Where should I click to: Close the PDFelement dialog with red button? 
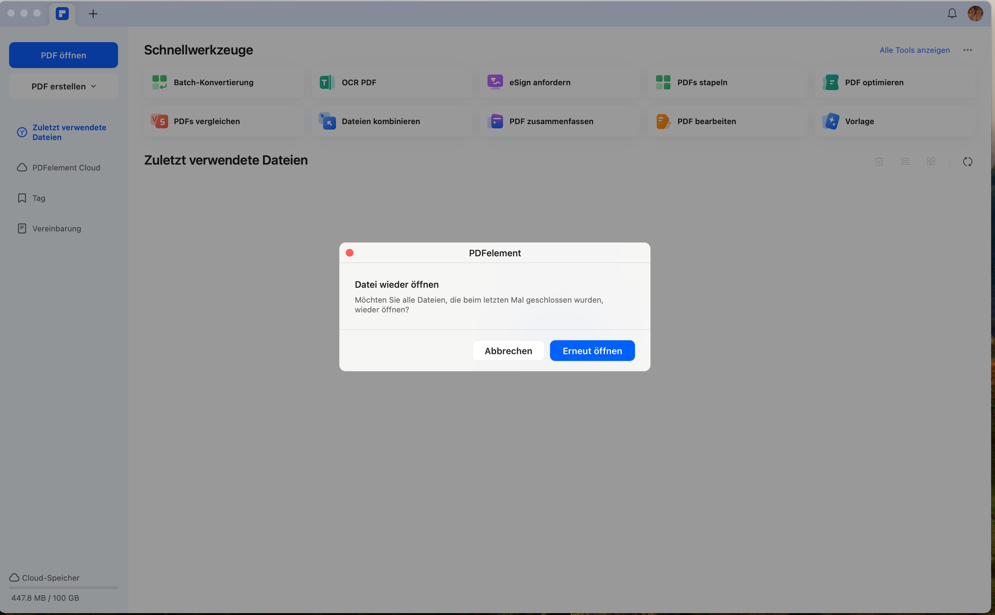tap(349, 253)
